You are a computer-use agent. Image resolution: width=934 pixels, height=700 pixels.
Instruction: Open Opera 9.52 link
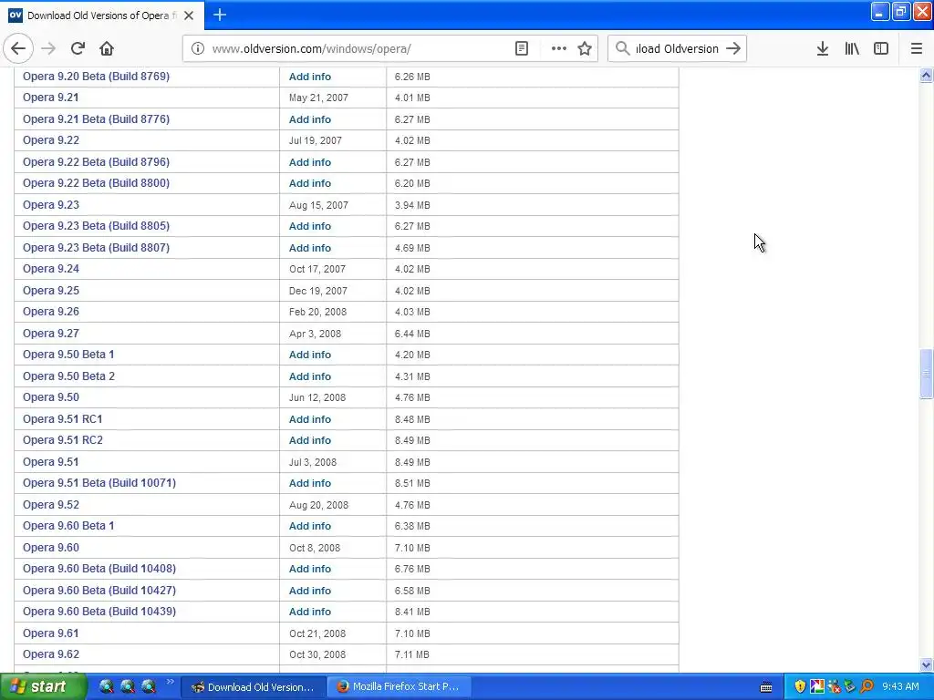(x=51, y=505)
